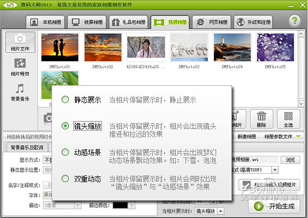Open 背景音乐 in the sidebar
This screenshot has height=218, width=308.
point(20,92)
